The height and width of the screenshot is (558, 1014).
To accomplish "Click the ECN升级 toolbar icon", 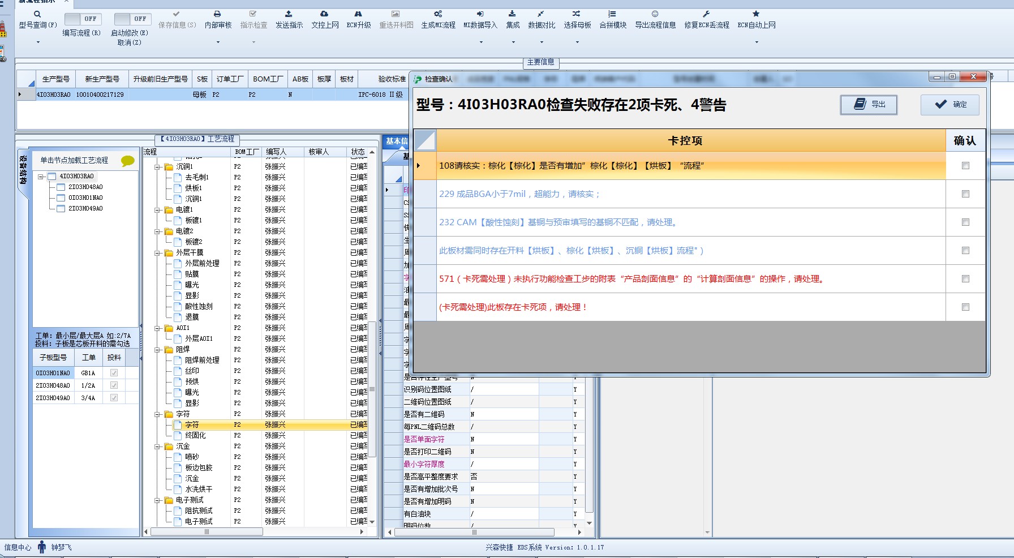I will pos(358,14).
